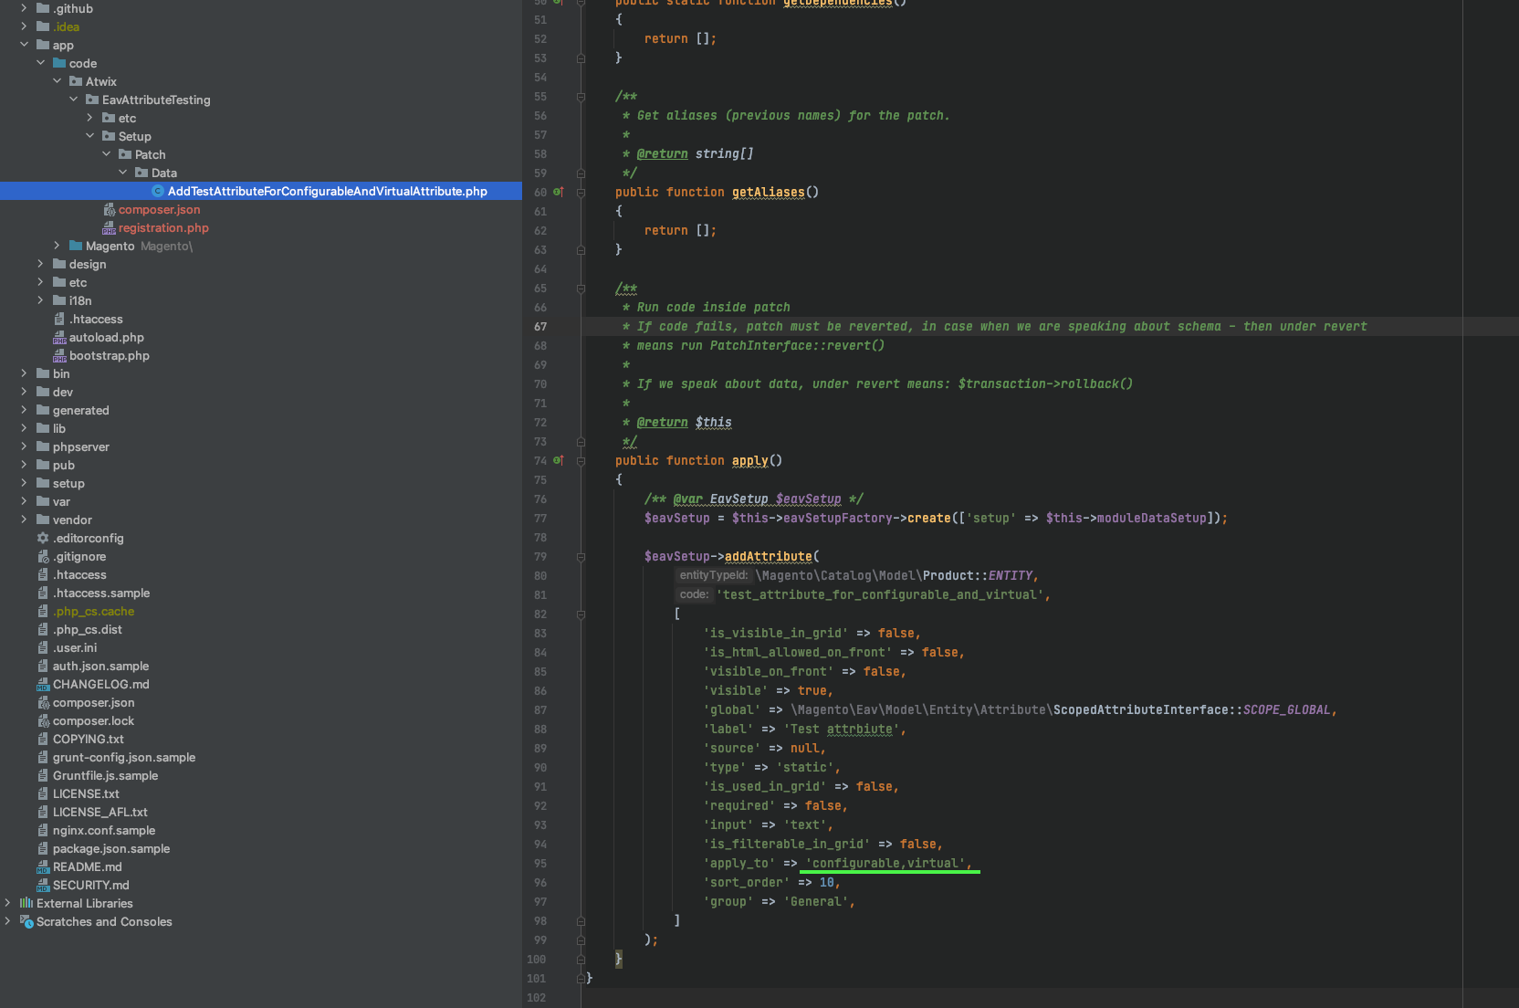1519x1008 pixels.
Task: Open LICENSE_AFL.txt file
Action: [x=100, y=812]
